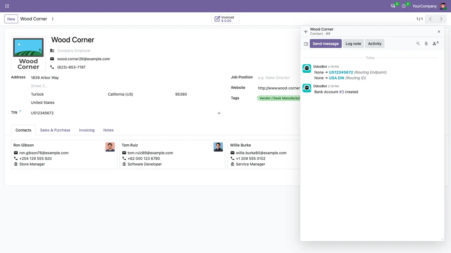Open the Willie Burke contact card
Screen dimensions: 451x253
[264, 154]
